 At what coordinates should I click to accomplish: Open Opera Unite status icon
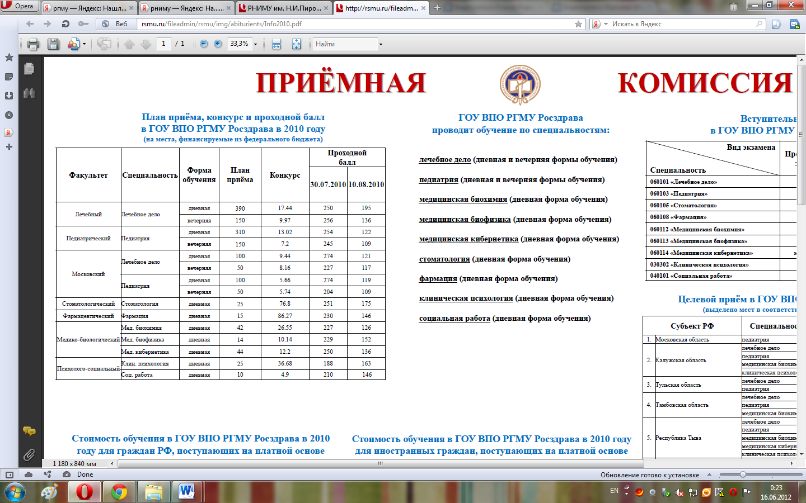48,474
